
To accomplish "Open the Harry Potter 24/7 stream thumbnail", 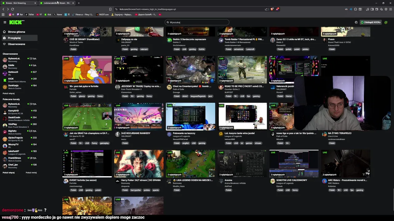I will [x=139, y=164].
